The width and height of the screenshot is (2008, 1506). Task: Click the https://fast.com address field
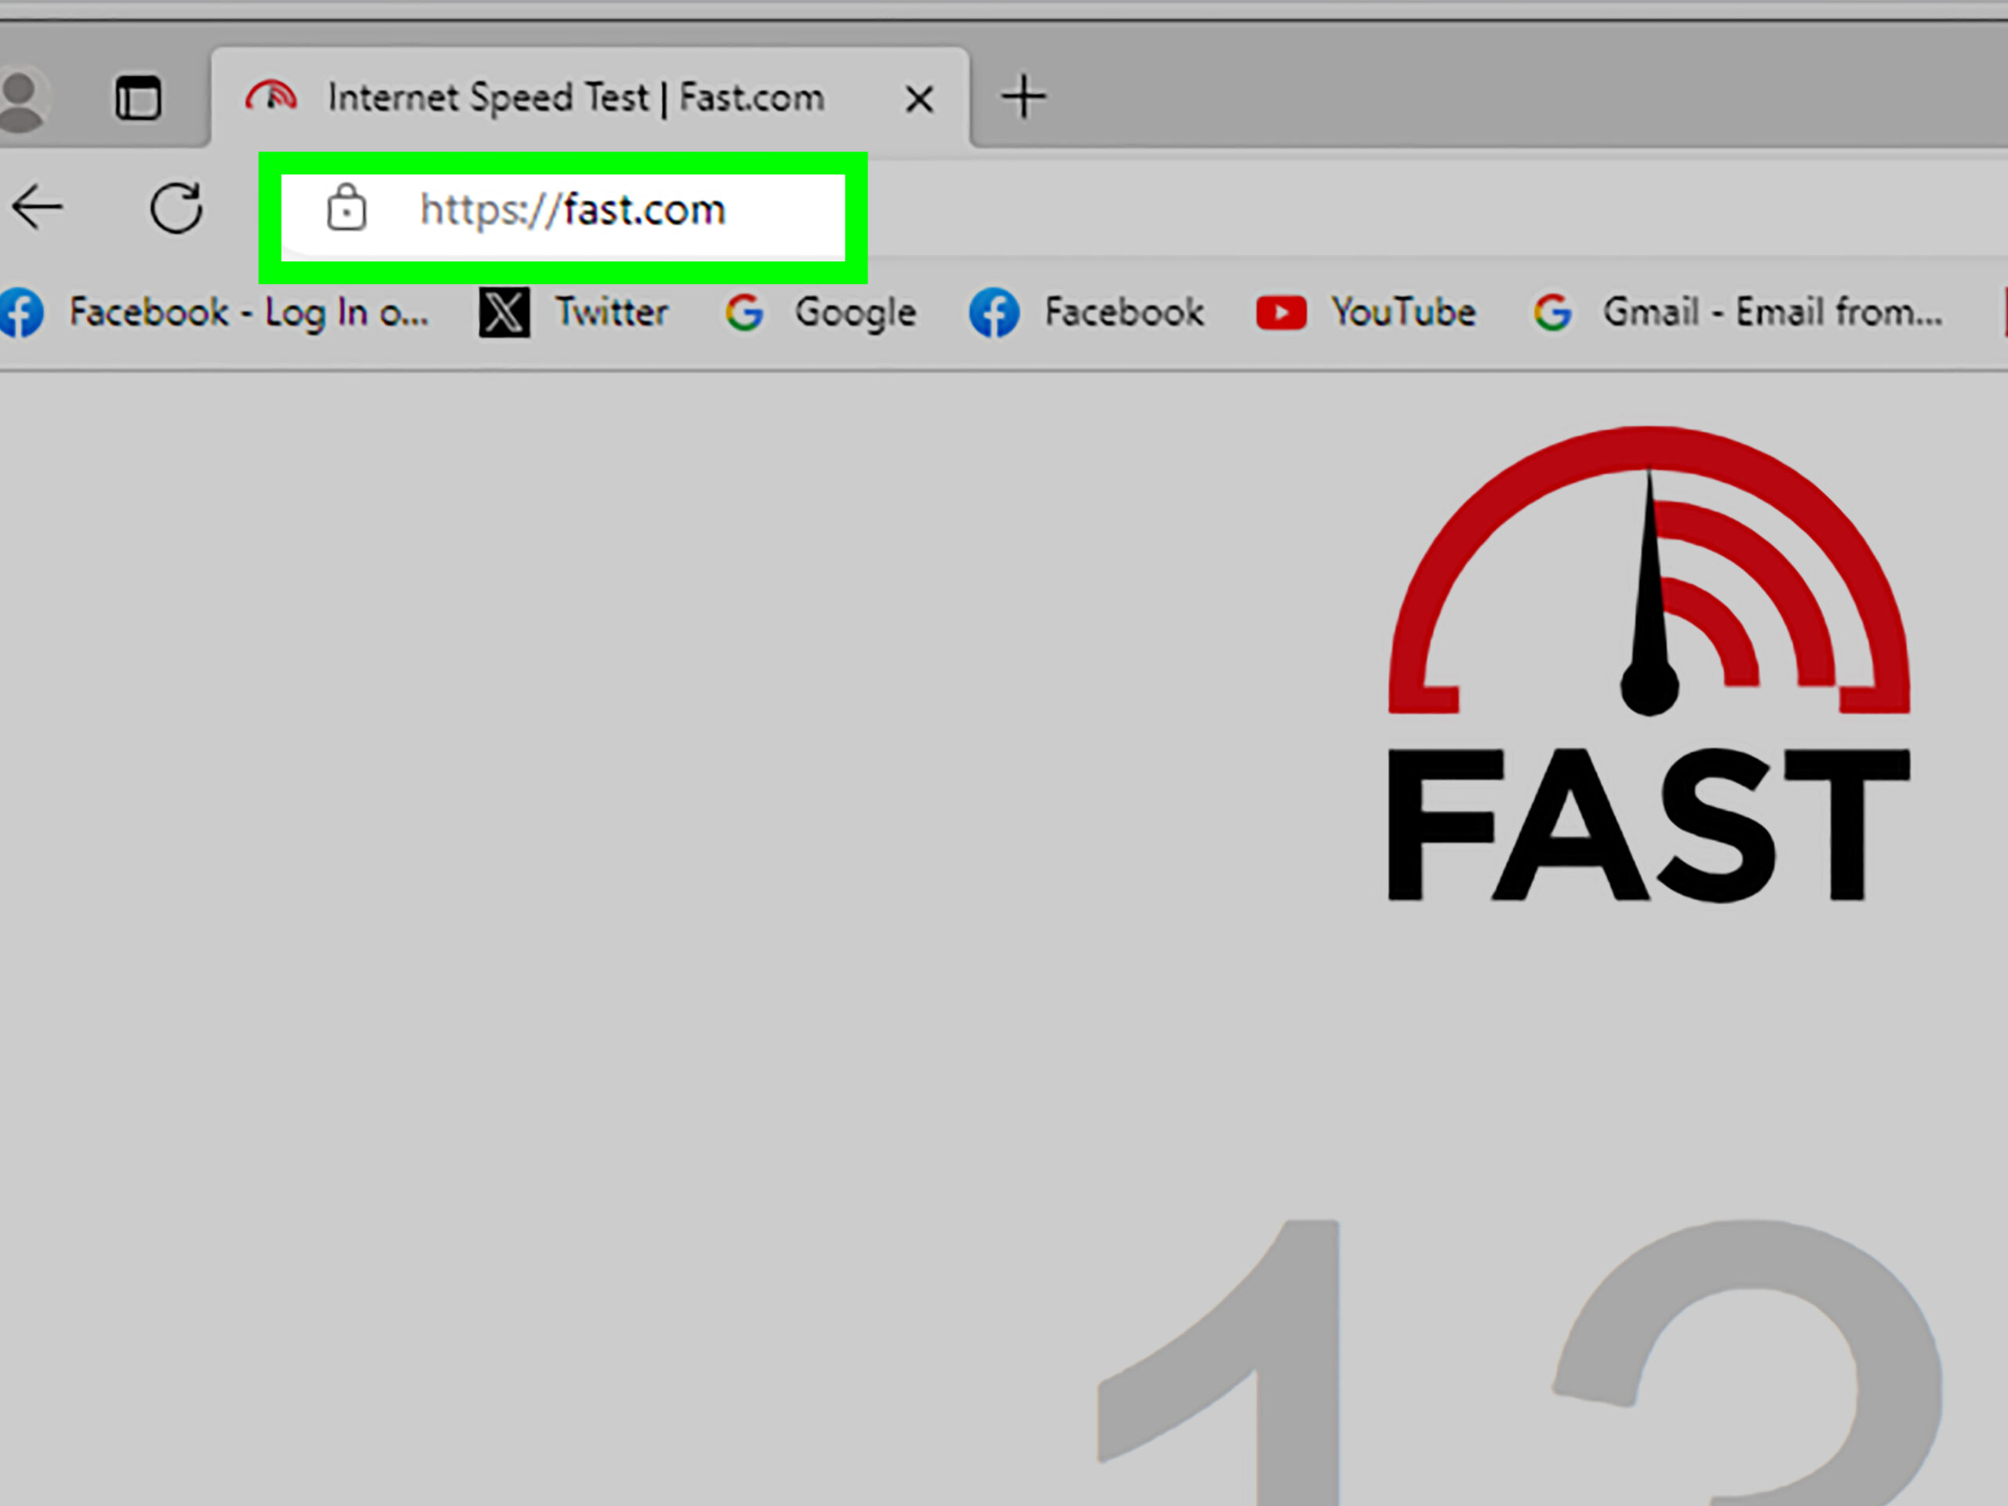(572, 210)
